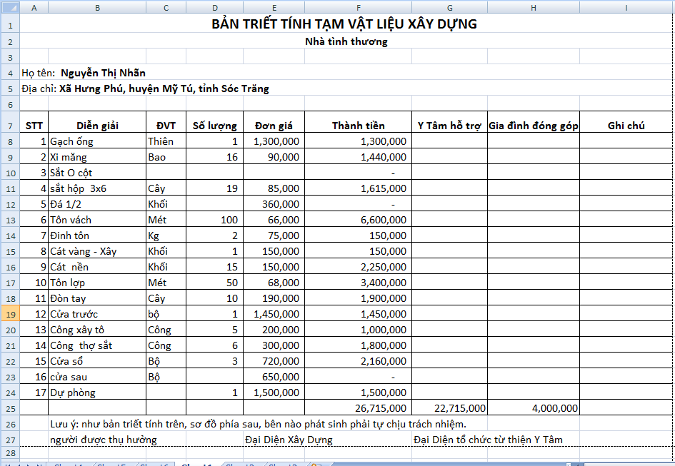Select column D header
This screenshot has width=675, height=466.
click(215, 7)
